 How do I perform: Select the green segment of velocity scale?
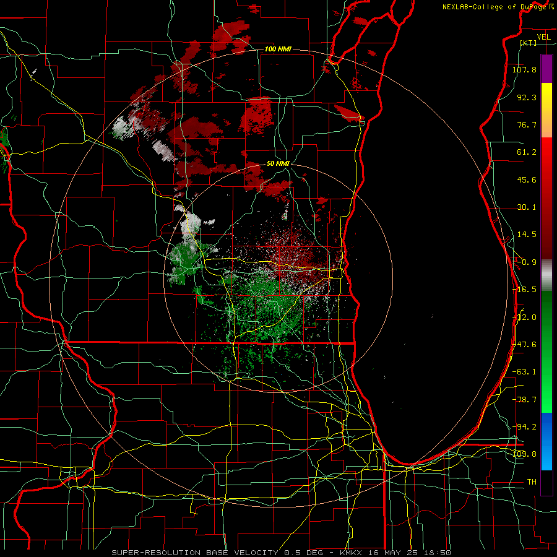coord(546,352)
